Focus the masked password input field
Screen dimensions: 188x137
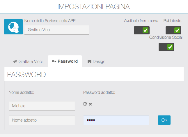[x=116, y=120]
